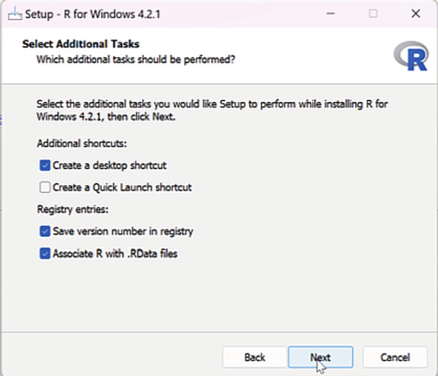Image resolution: width=438 pixels, height=376 pixels.
Task: Click the greyed-out maximize window button
Action: [x=373, y=13]
